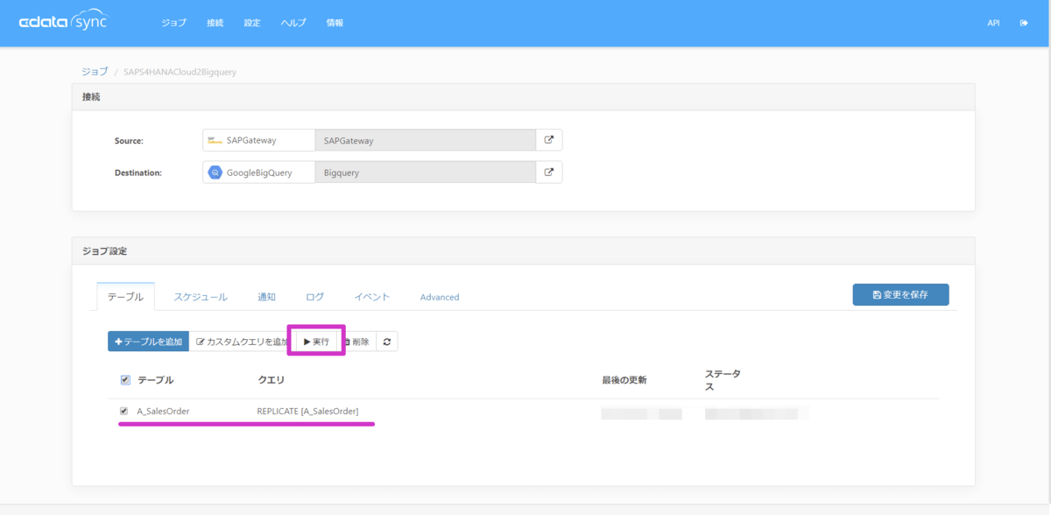Open the ヘルプ menu in navbar

pyautogui.click(x=293, y=23)
